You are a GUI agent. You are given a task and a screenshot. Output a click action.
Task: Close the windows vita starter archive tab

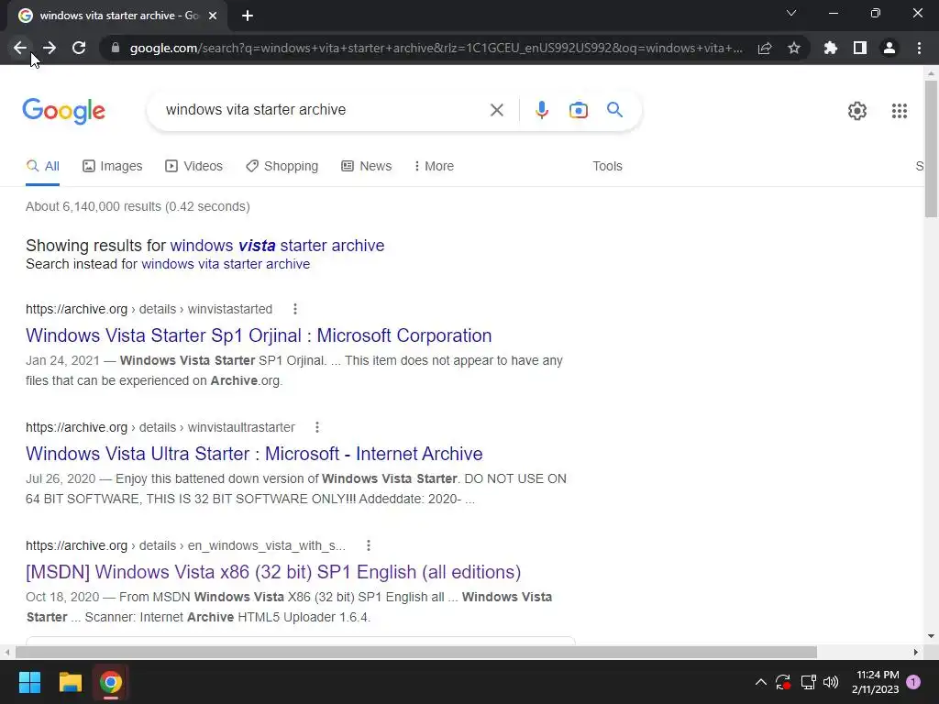click(213, 16)
